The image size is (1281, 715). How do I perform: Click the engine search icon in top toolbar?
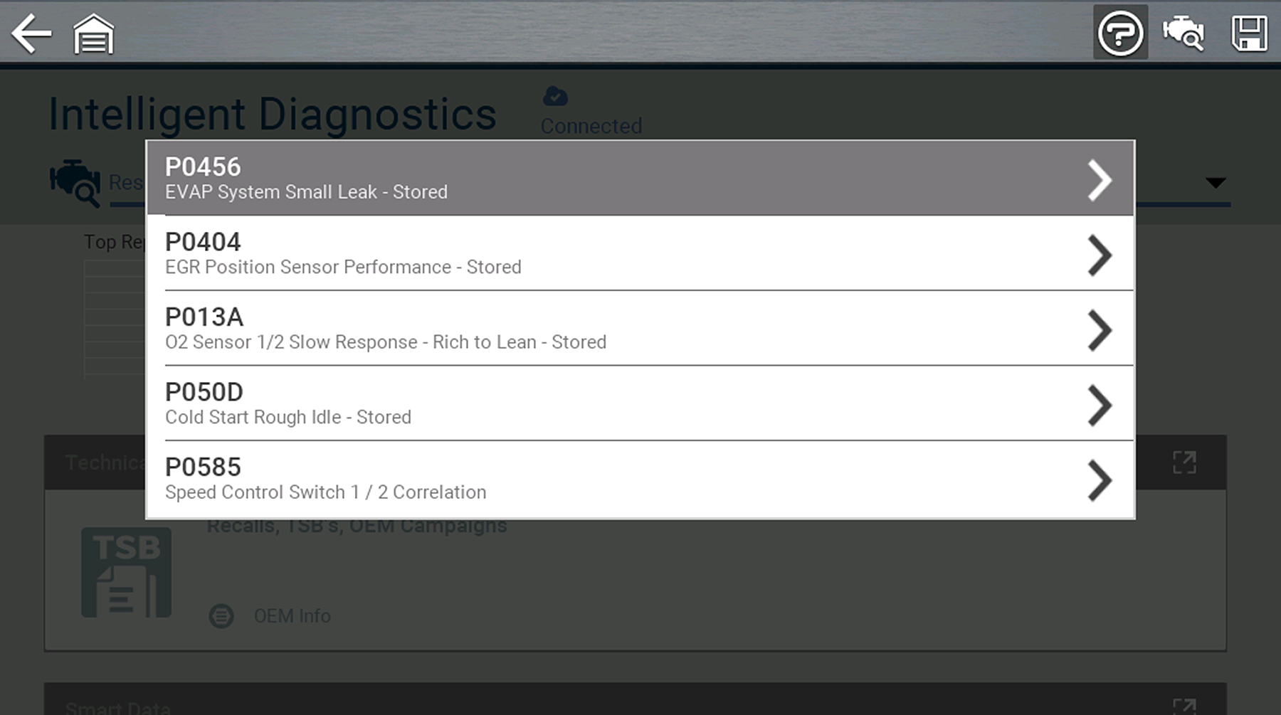(1183, 33)
